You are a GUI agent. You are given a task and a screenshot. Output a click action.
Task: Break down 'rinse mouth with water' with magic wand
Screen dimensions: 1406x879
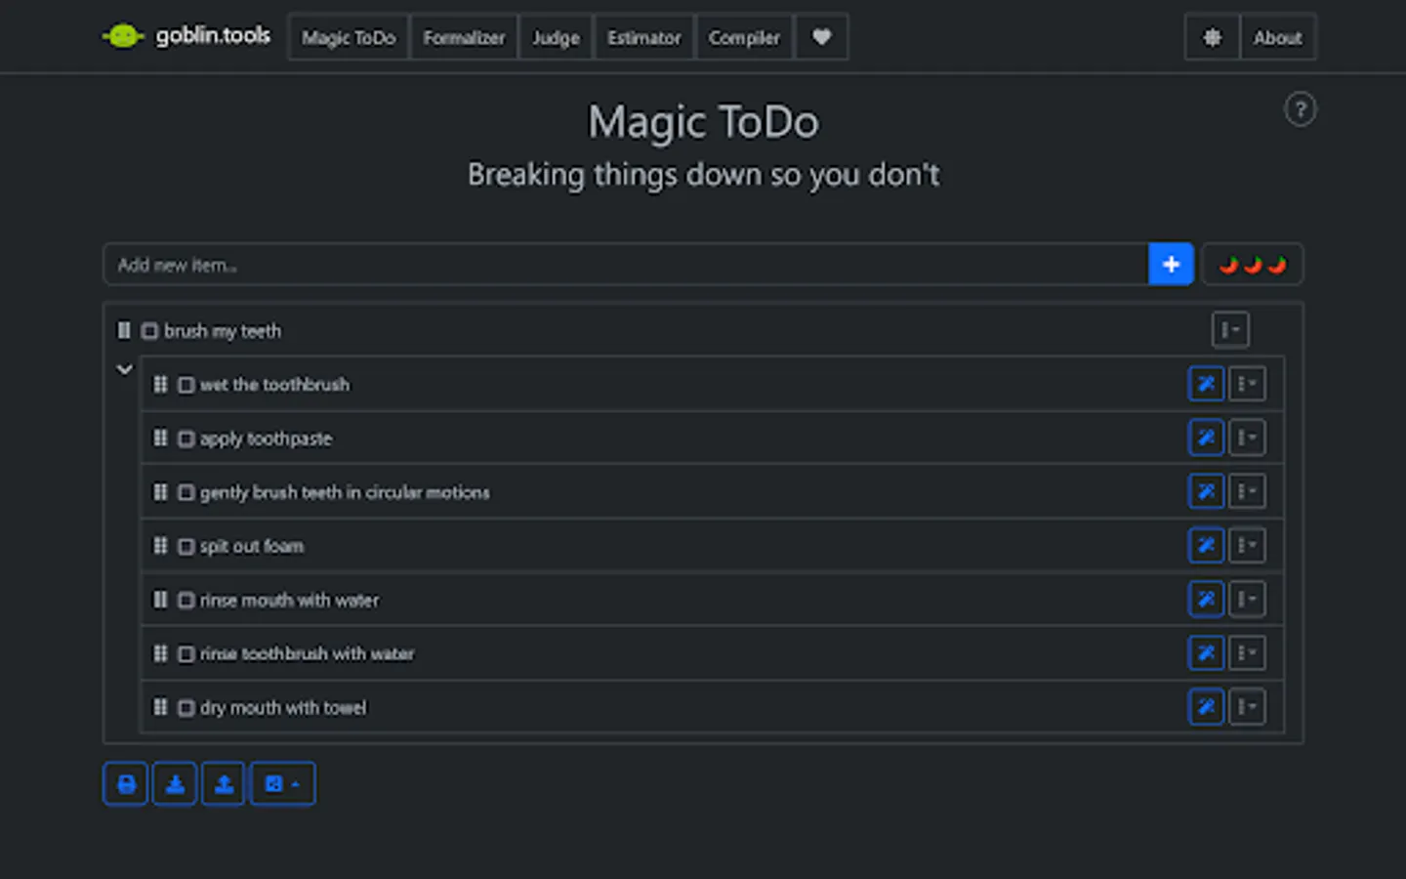point(1206,599)
